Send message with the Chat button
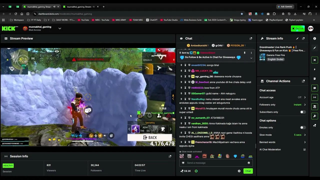The width and height of the screenshot is (320, 180). (248, 171)
